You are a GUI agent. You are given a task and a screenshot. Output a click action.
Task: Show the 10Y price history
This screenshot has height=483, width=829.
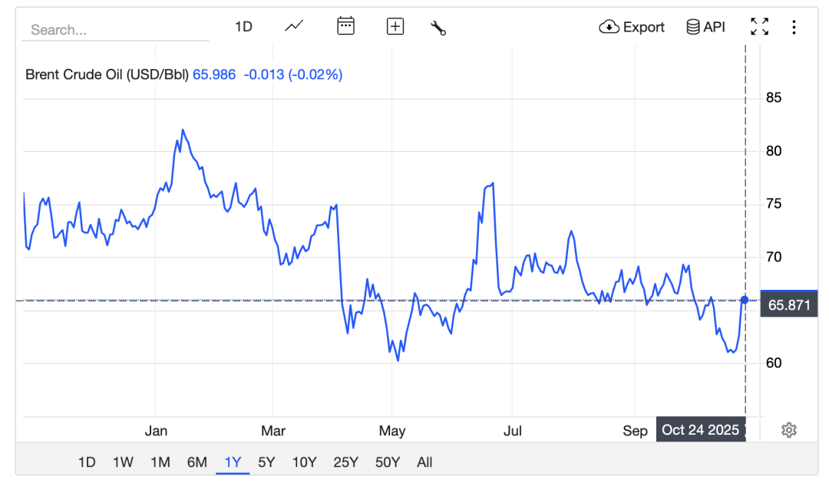(x=304, y=462)
